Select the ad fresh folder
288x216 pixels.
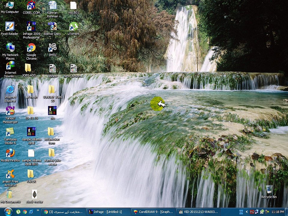[31, 92]
